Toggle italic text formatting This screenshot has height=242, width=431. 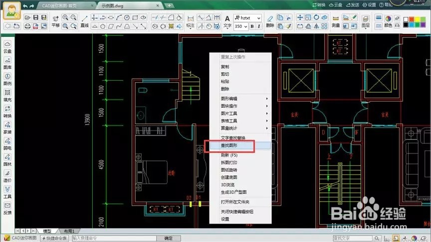259,26
